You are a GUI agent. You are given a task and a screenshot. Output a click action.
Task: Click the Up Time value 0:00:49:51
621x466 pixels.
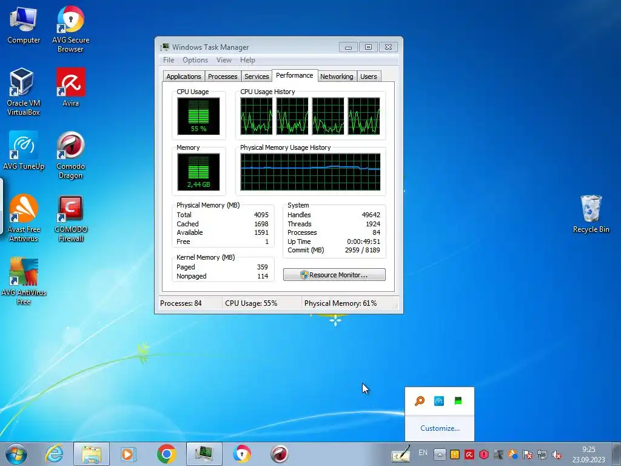click(364, 241)
